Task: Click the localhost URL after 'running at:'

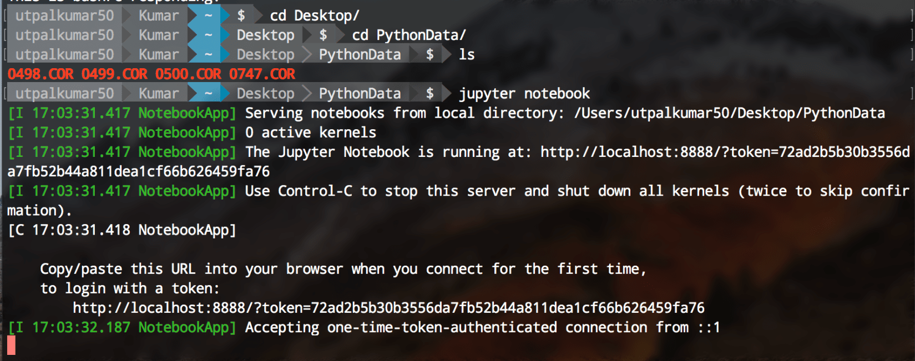Action: (725, 152)
